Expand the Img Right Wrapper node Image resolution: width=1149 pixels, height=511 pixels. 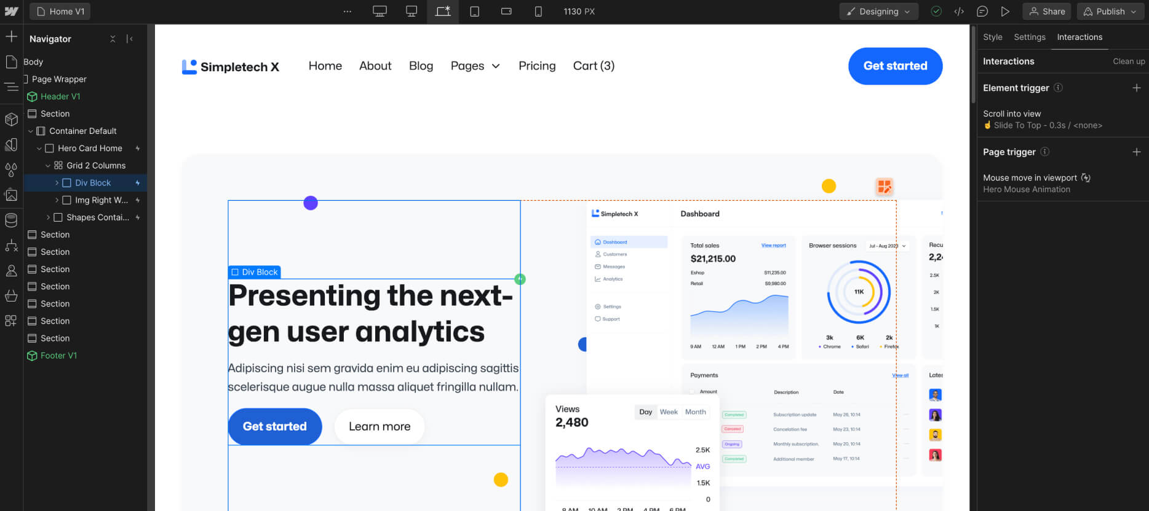[57, 200]
